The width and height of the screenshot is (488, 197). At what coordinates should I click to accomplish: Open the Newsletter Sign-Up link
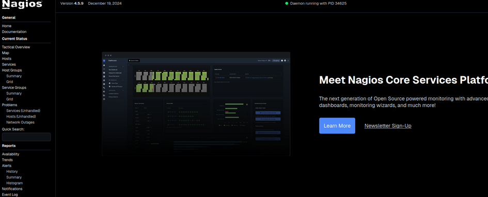coord(388,126)
